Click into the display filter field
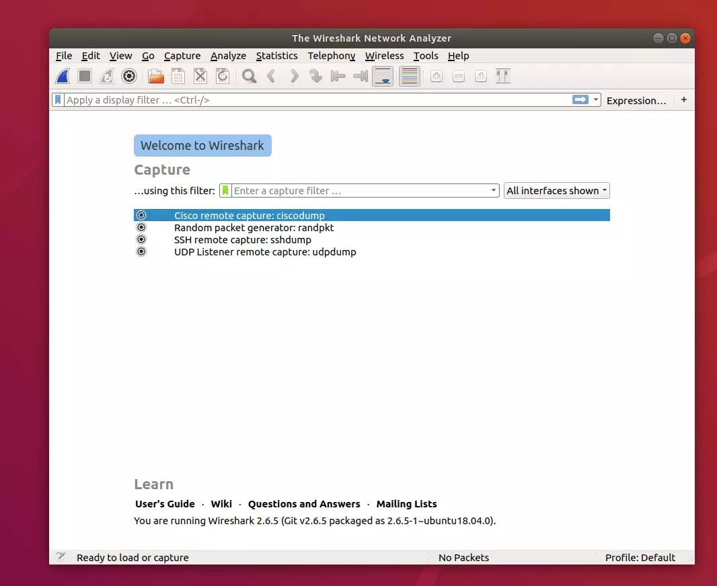 pyautogui.click(x=317, y=99)
